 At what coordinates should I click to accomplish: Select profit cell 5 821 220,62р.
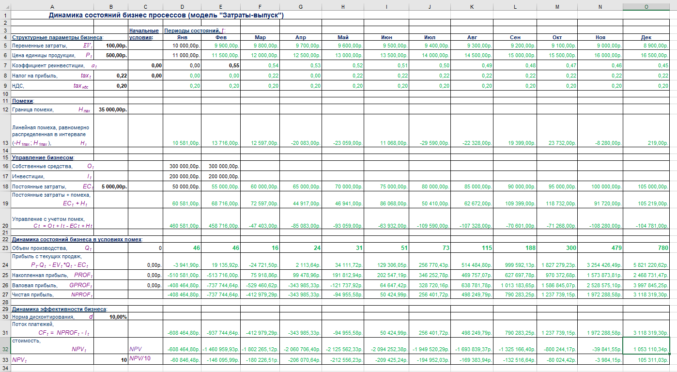(x=646, y=262)
